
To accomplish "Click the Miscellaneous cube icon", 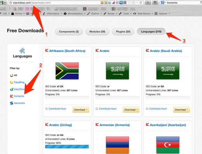I will pyautogui.click(x=65, y=14).
